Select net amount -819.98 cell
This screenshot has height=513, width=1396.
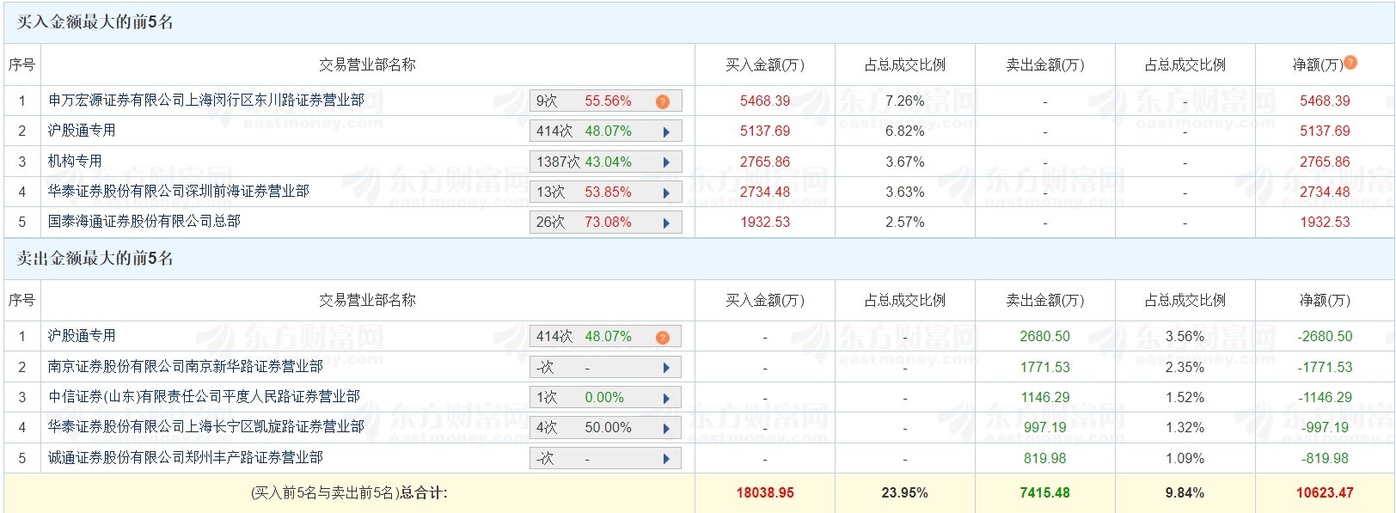[1326, 459]
